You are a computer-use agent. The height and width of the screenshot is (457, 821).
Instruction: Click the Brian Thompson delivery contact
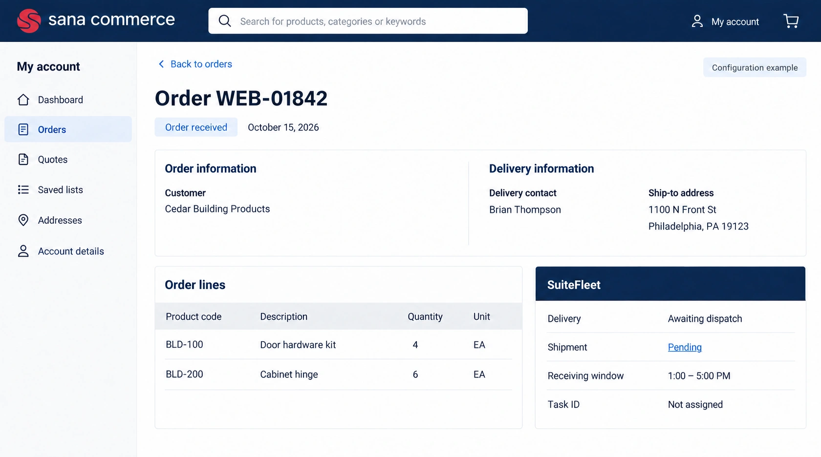click(525, 210)
